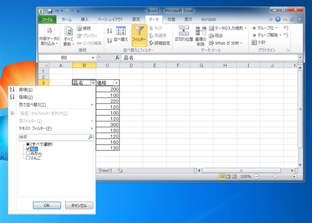The image size is (312, 223).
Task: Click the Save icon in quick access toolbar
Action: [x=50, y=11]
